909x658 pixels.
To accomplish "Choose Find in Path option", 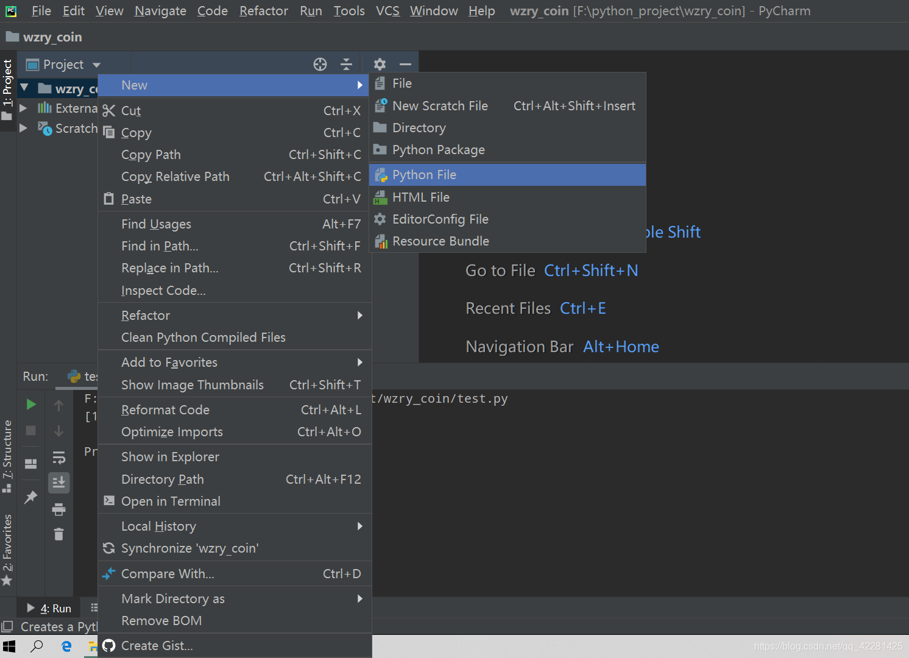I will pyautogui.click(x=235, y=246).
